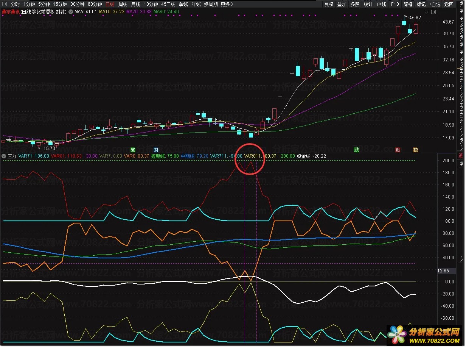The height and width of the screenshot is (347, 466).
Task: Switch to 周线 weekly chart
Action: (x=123, y=4)
